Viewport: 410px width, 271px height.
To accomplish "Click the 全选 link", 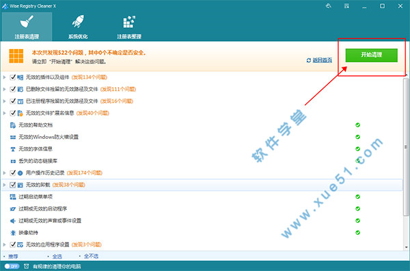I will (57, 257).
